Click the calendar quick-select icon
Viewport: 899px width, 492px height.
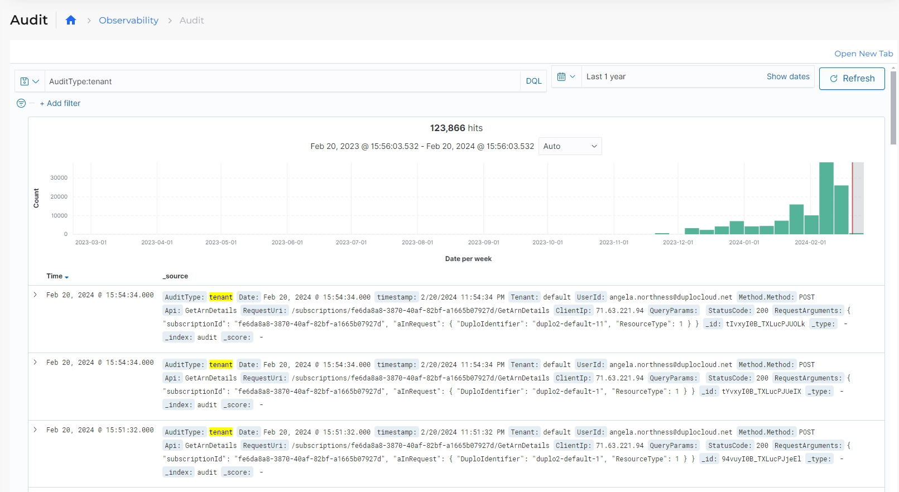(x=566, y=77)
